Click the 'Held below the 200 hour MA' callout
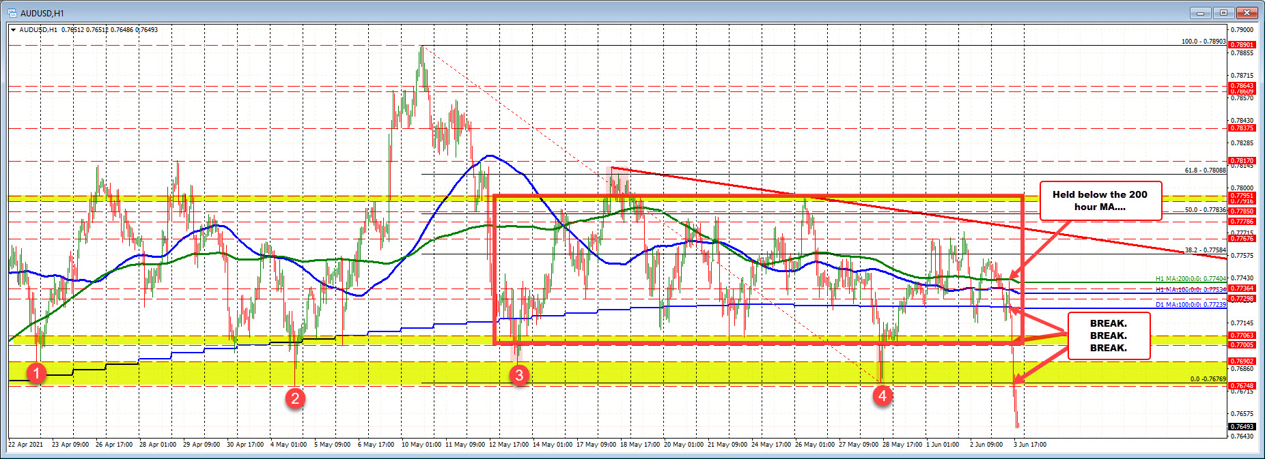This screenshot has height=459, width=1265. tap(1100, 201)
